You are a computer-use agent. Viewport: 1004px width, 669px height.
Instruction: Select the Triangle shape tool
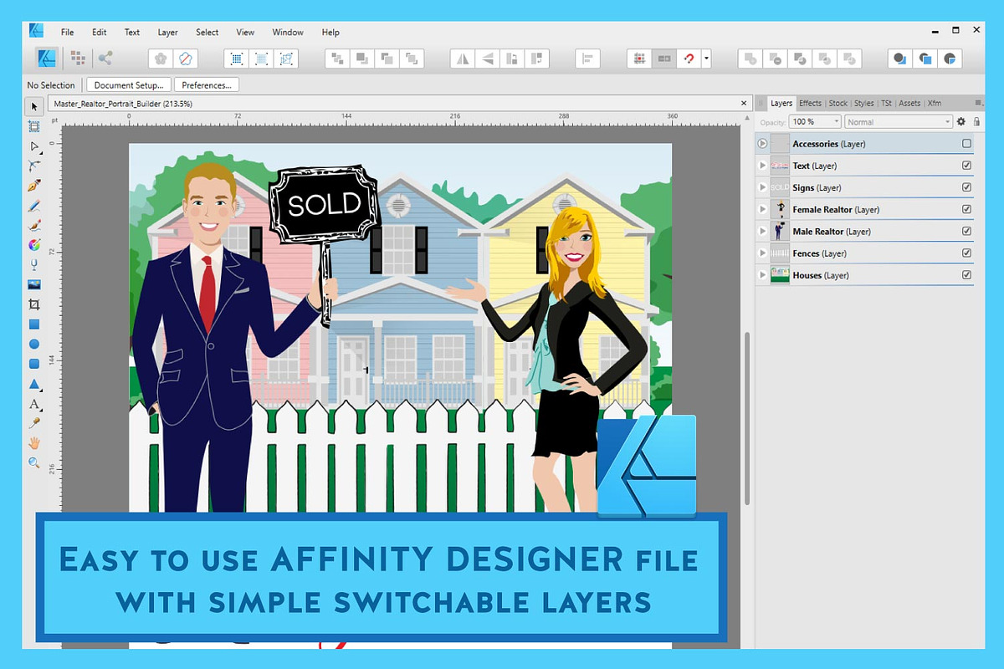tap(34, 384)
